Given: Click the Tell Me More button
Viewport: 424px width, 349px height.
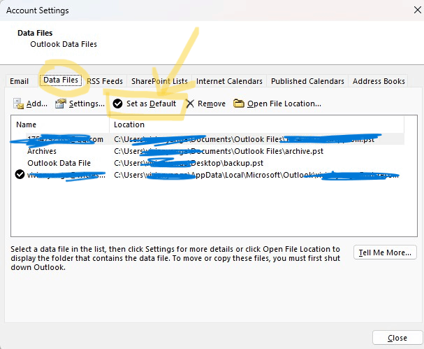Looking at the screenshot, I should (385, 252).
